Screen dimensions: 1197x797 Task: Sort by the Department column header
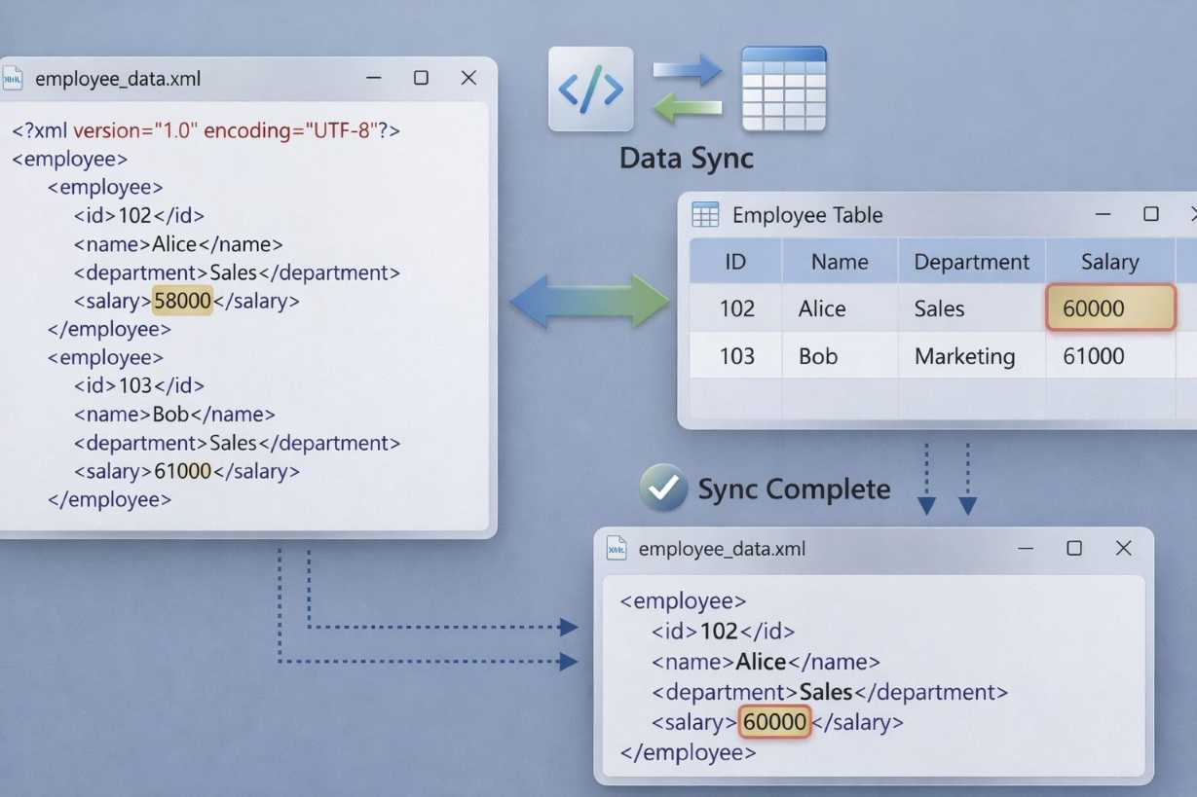click(971, 262)
